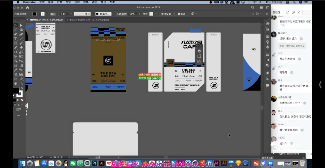Select the Scale tool

coord(21,52)
